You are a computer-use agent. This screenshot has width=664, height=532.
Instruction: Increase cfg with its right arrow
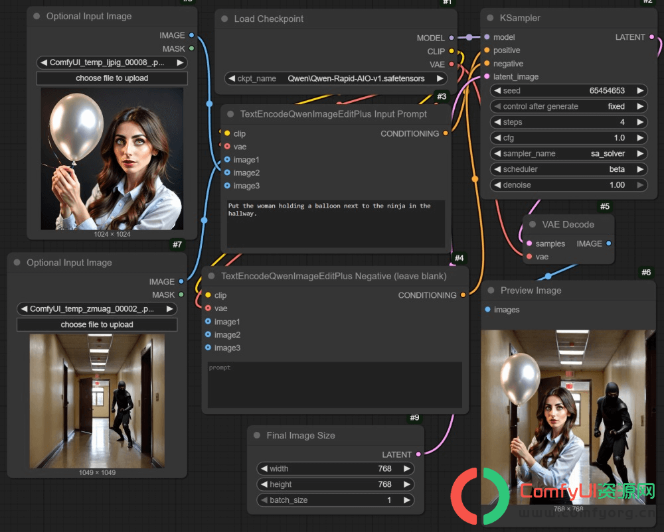(x=640, y=138)
